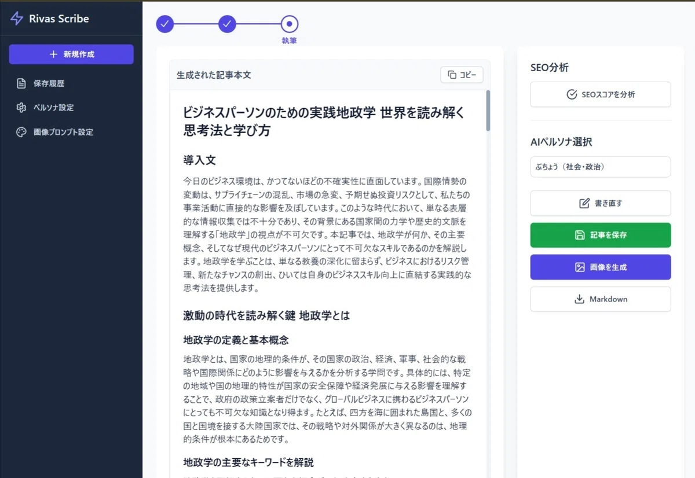Select the current 執筆 step indicator
This screenshot has height=478, width=695.
point(290,24)
